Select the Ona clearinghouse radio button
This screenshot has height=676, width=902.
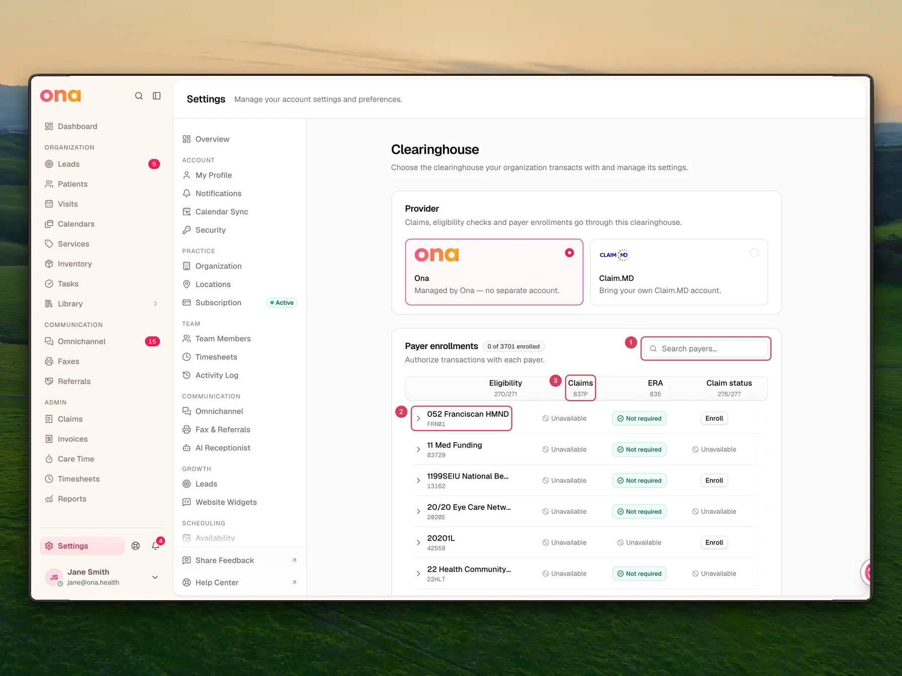pos(569,253)
